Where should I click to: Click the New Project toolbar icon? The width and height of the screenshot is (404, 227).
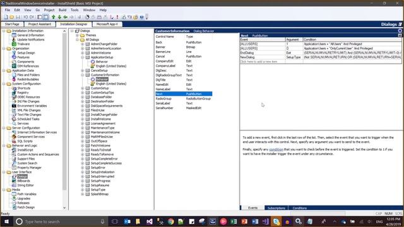point(6,17)
